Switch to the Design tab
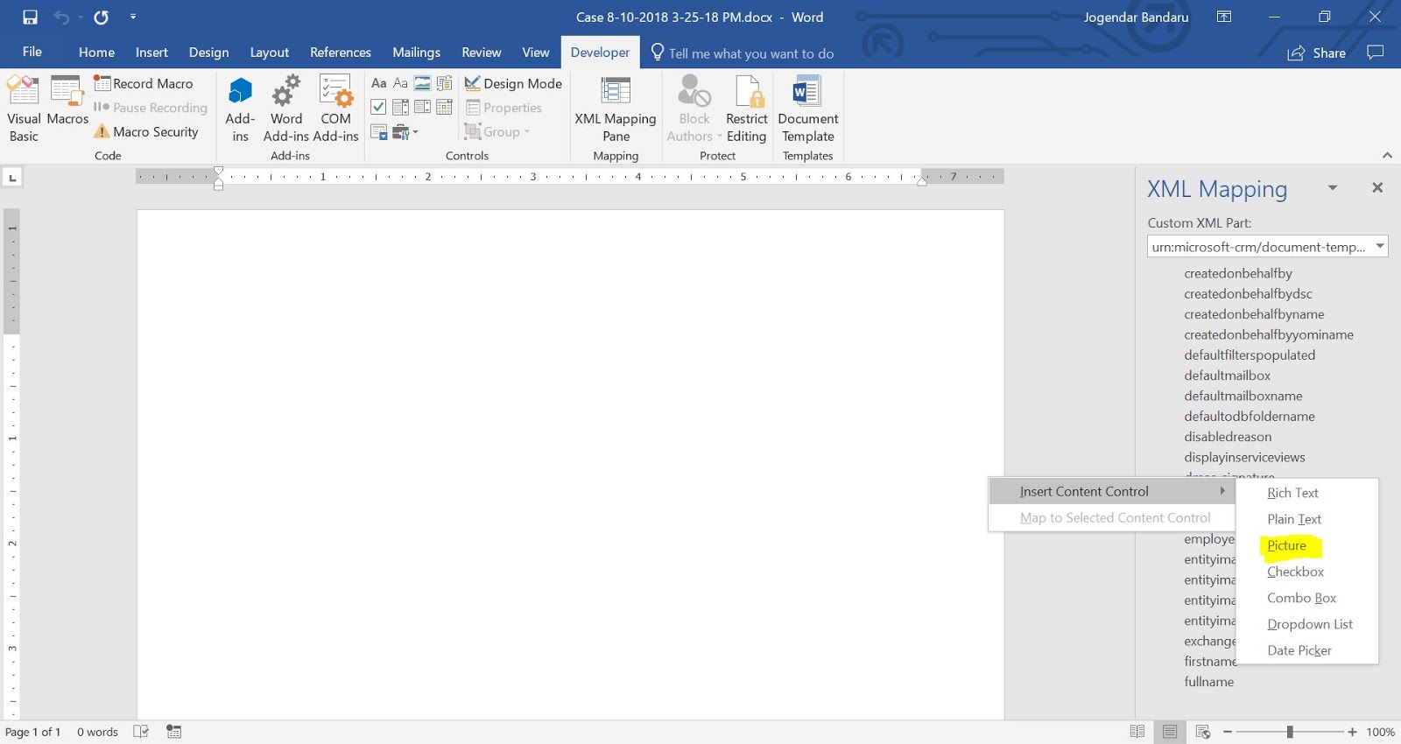This screenshot has height=744, width=1401. [x=208, y=52]
